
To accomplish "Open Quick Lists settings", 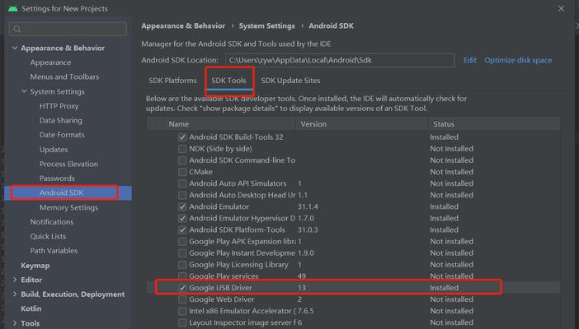I will point(48,236).
